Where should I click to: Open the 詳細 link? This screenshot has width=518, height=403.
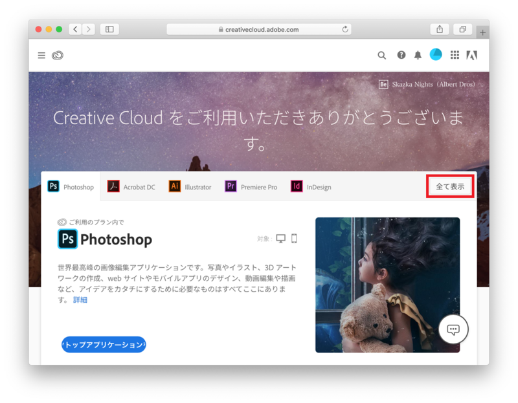click(x=80, y=300)
